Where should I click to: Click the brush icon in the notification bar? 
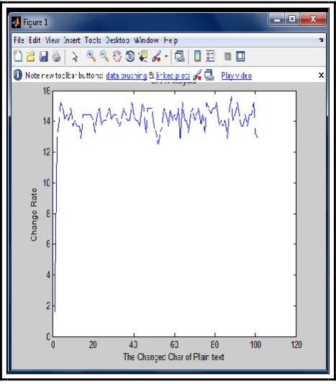pos(197,75)
